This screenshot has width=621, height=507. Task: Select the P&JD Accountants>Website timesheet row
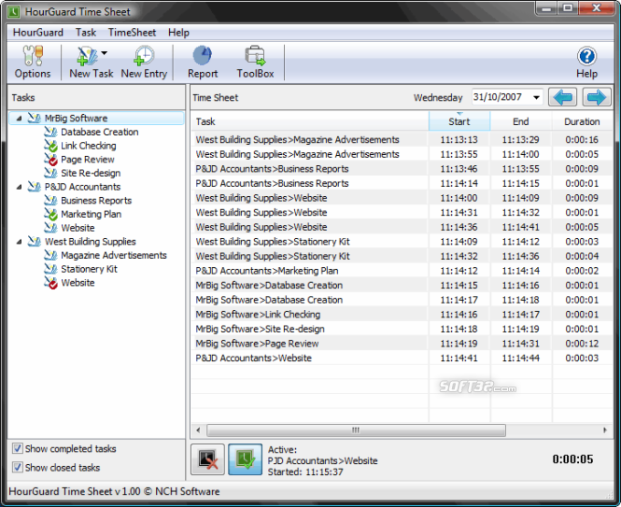[x=402, y=358]
